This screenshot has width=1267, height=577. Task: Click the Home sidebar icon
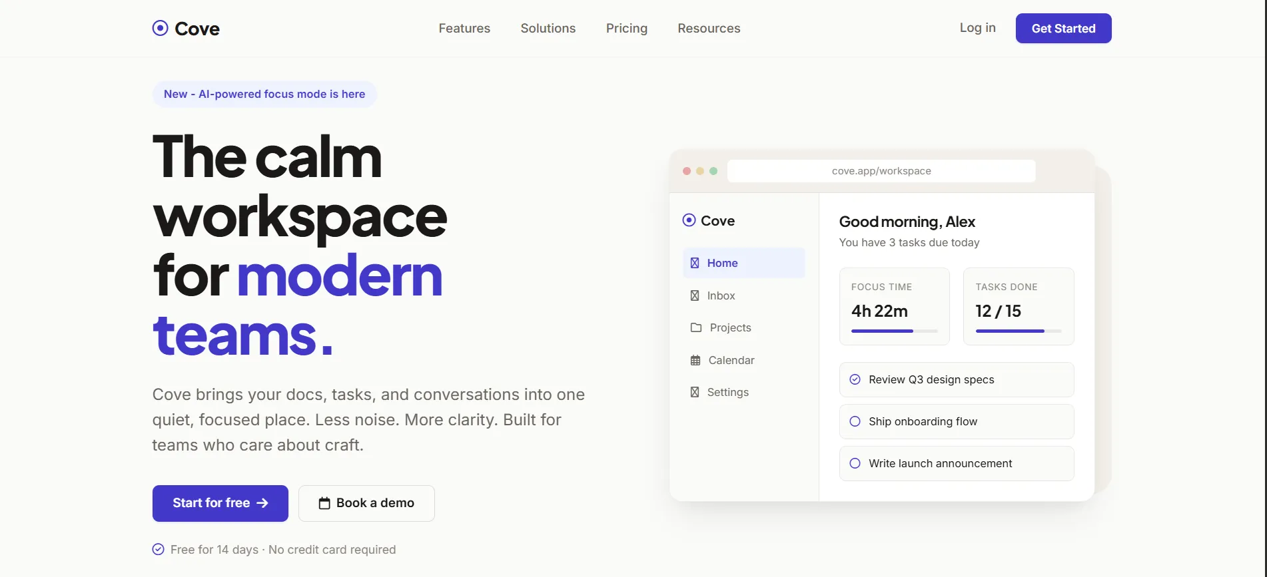click(x=695, y=263)
